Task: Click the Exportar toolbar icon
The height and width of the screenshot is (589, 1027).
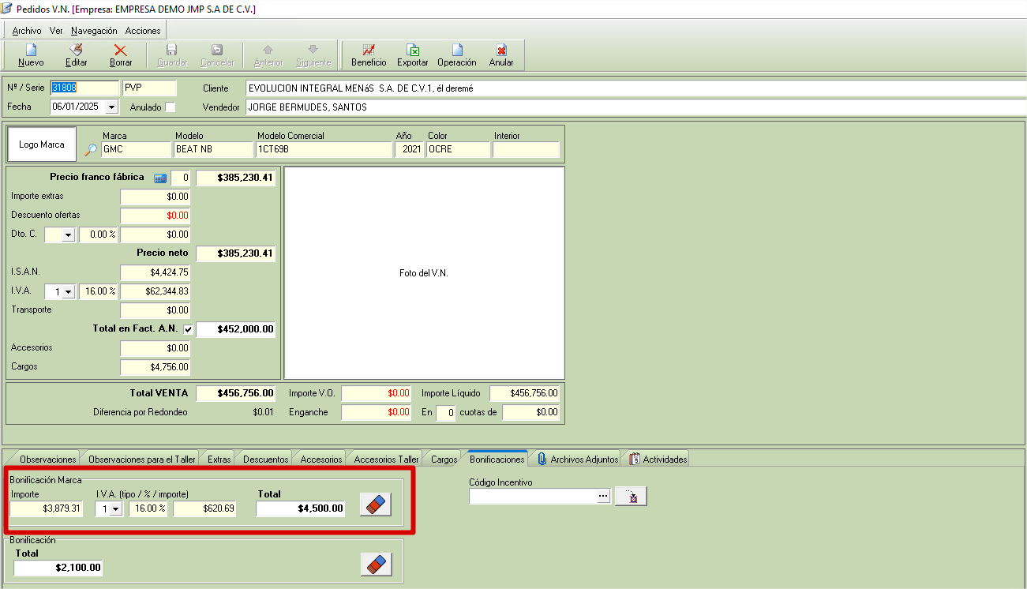Action: [413, 55]
